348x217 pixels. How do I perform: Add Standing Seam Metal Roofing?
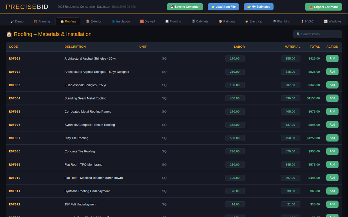click(332, 98)
